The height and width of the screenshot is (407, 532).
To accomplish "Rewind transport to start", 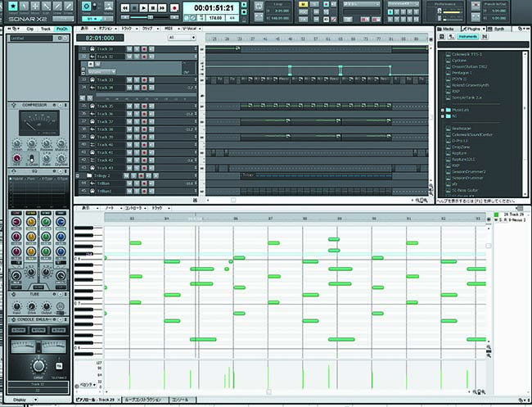I will click(x=125, y=7).
